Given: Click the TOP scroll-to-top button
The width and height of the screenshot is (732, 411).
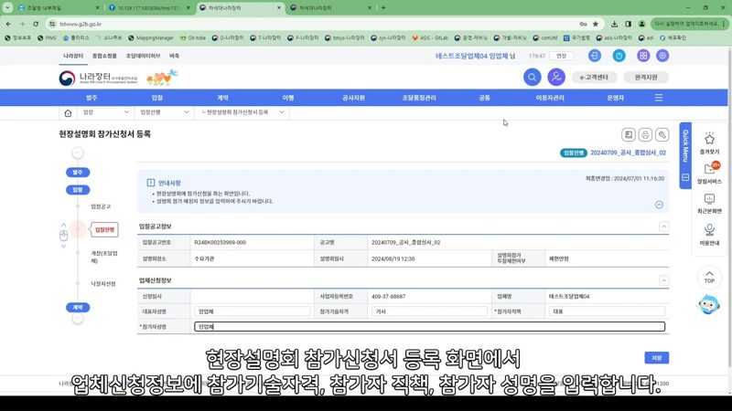Looking at the screenshot, I should [709, 277].
